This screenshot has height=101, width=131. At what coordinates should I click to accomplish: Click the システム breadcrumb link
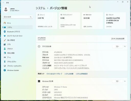(40, 8)
